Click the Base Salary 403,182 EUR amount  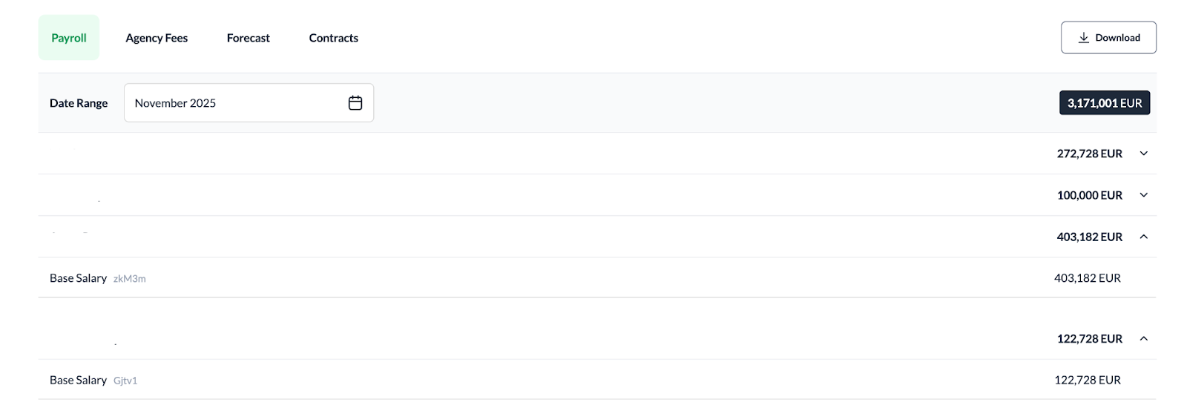coord(1087,278)
